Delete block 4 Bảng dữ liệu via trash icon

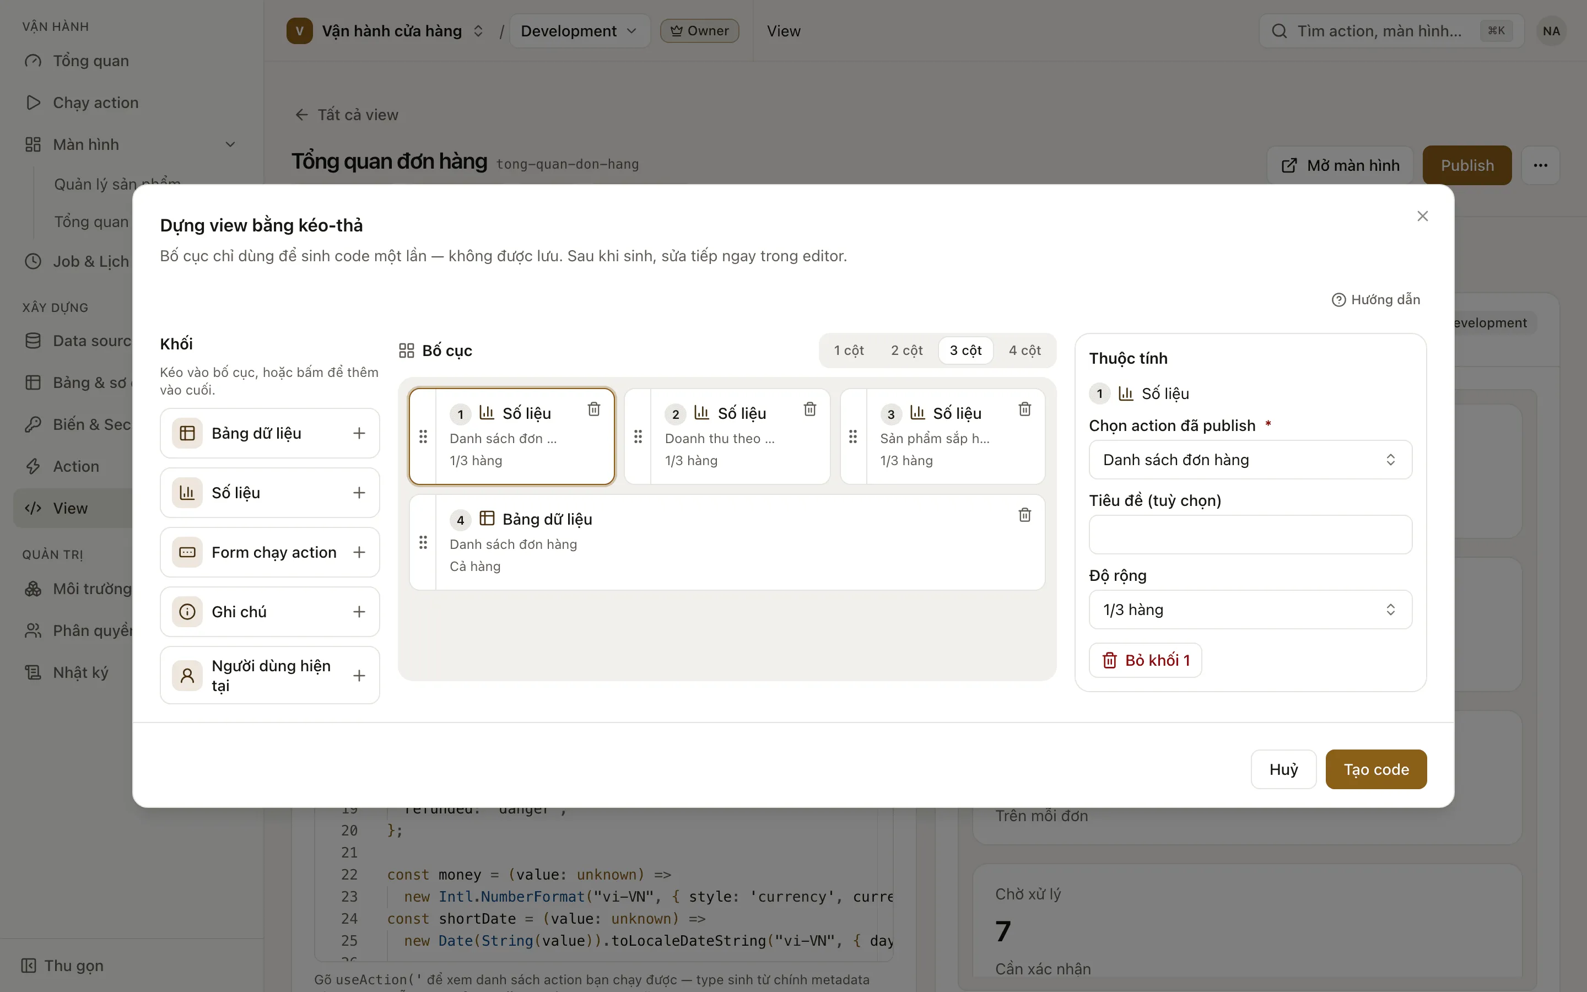(x=1025, y=515)
